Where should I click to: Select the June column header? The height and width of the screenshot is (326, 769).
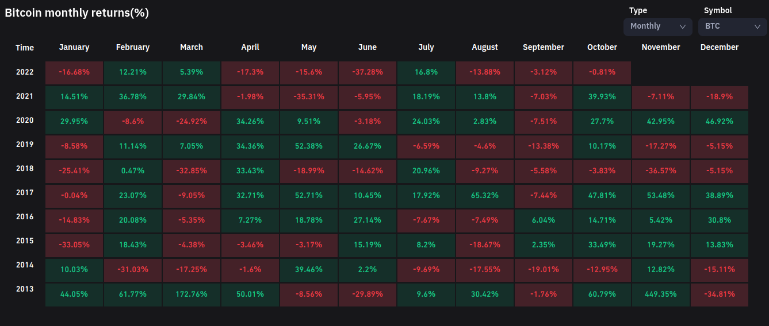[368, 47]
